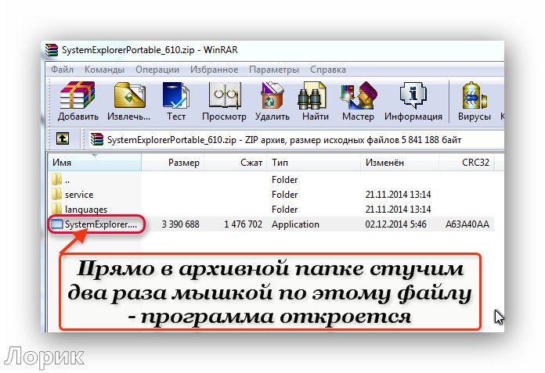Image resolution: width=545 pixels, height=373 pixels.
Task: Sort by the CRC32 column header
Action: [x=467, y=163]
